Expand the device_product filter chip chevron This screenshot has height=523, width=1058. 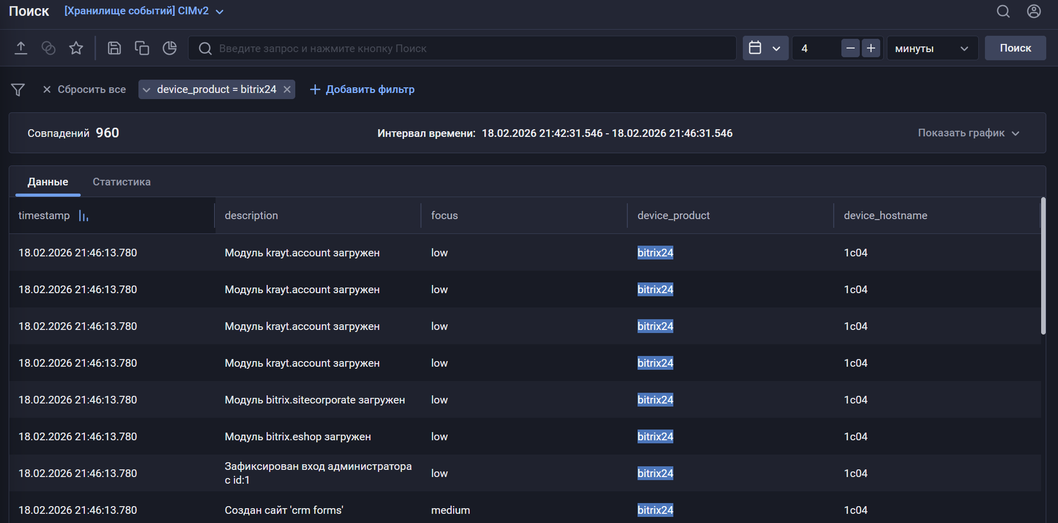(147, 89)
